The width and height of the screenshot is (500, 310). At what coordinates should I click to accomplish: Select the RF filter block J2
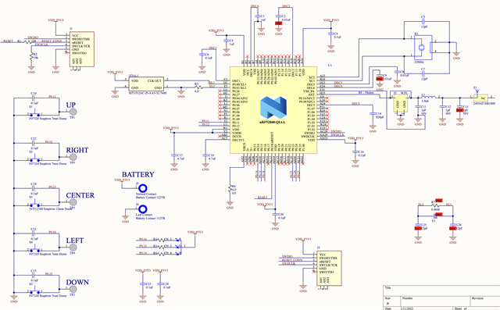point(401,102)
